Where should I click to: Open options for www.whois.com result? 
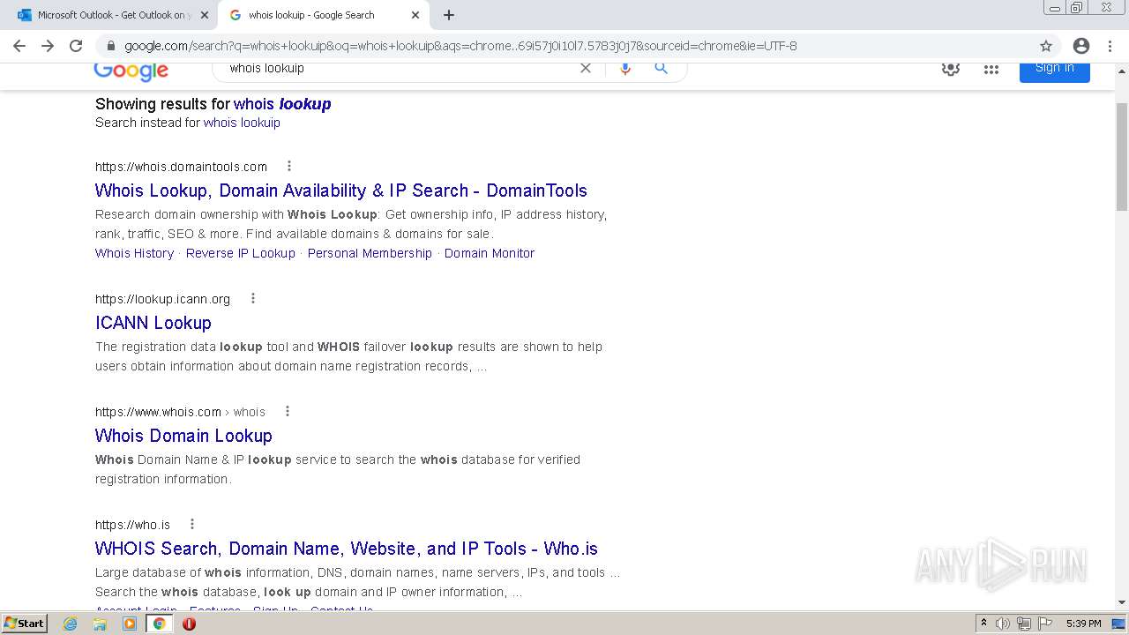click(x=287, y=411)
